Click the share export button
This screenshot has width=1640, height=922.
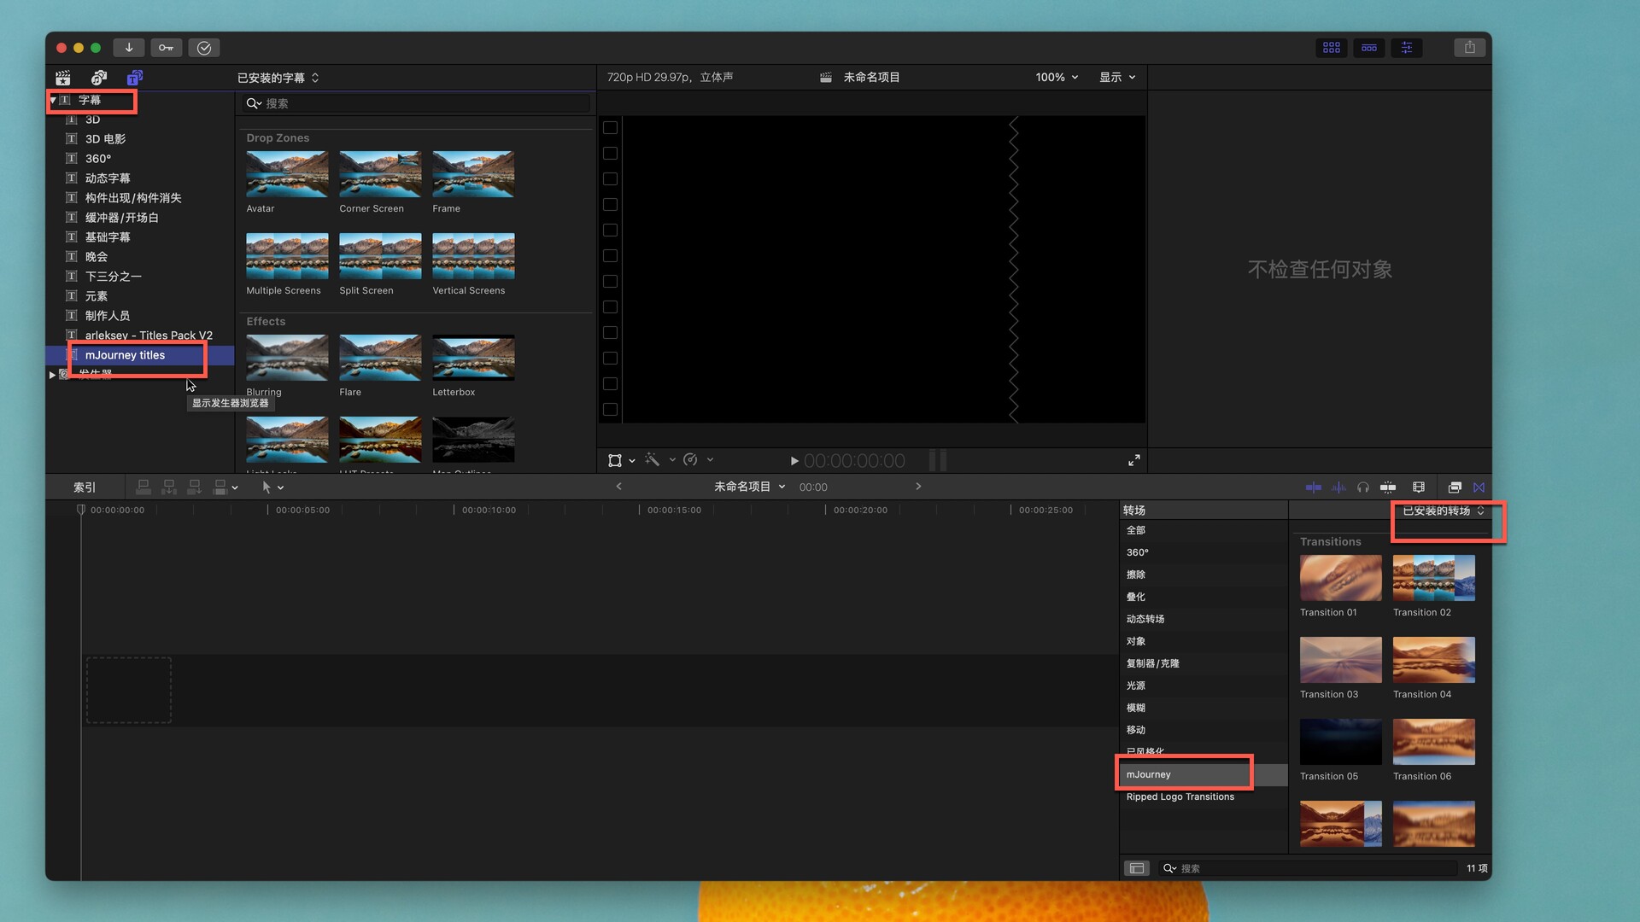pyautogui.click(x=1470, y=48)
